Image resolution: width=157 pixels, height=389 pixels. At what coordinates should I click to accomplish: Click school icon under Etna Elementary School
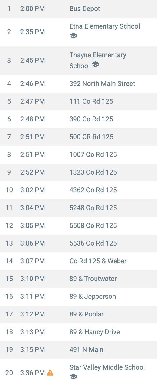click(x=73, y=36)
